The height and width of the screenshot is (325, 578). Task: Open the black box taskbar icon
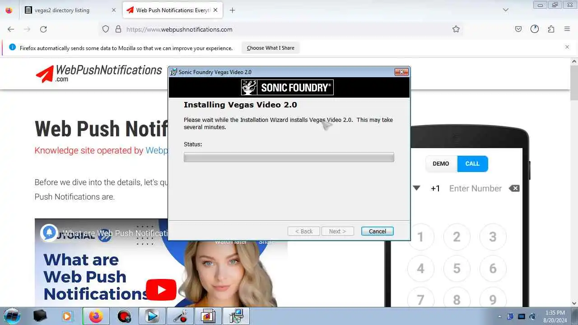pyautogui.click(x=40, y=316)
